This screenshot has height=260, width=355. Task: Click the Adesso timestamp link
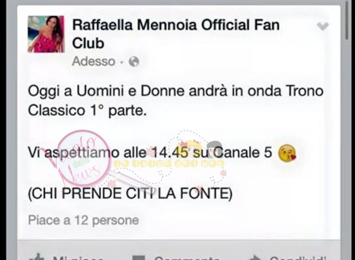(94, 61)
